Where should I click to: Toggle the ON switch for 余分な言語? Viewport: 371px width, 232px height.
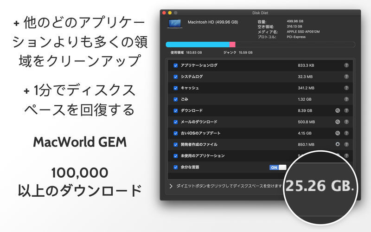coord(278,168)
